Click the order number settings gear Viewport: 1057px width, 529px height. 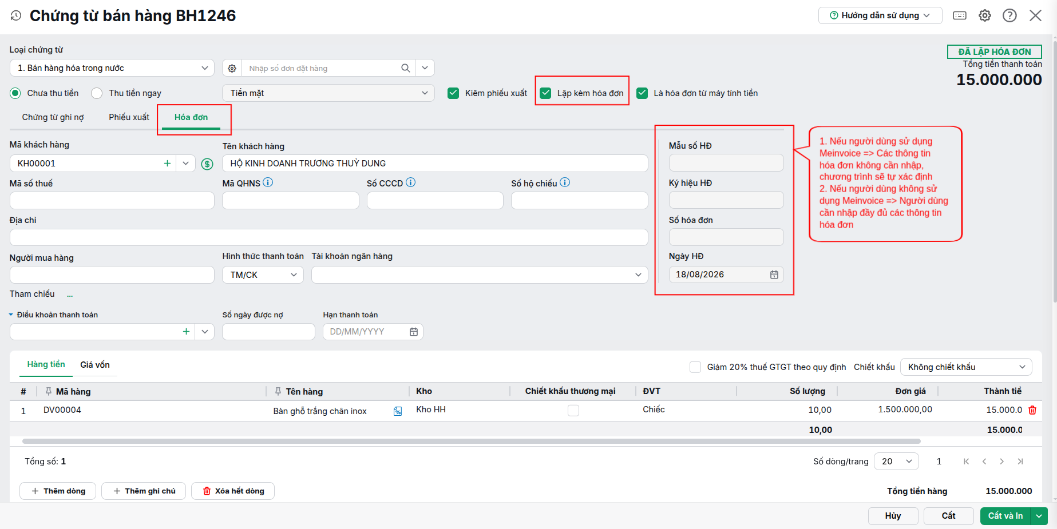point(232,68)
